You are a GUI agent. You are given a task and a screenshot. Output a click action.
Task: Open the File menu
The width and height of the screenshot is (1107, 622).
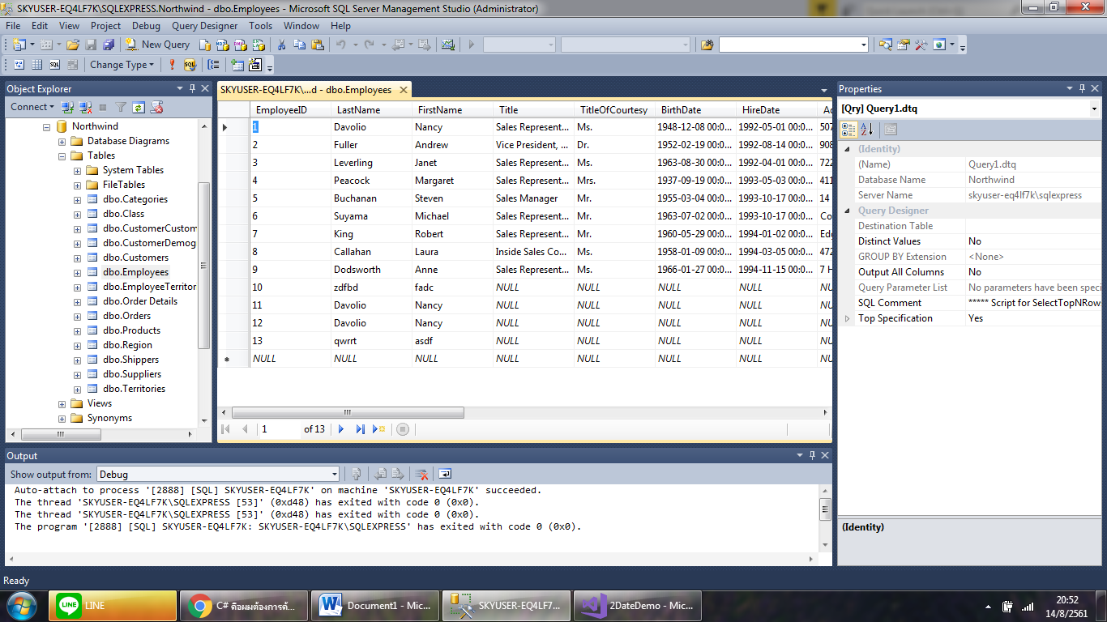pos(13,26)
